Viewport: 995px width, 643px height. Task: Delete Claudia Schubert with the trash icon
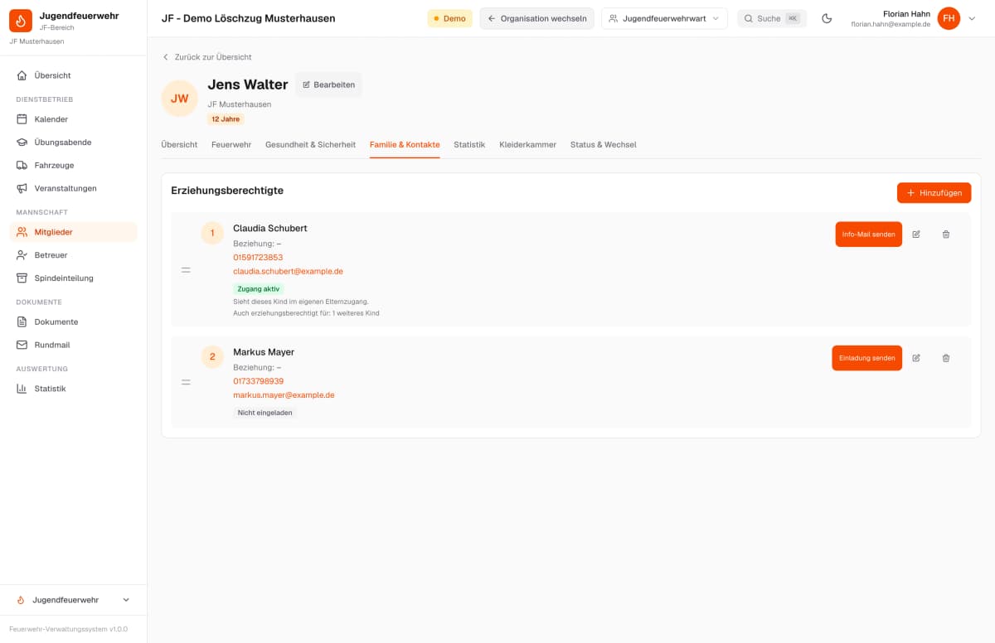click(946, 234)
